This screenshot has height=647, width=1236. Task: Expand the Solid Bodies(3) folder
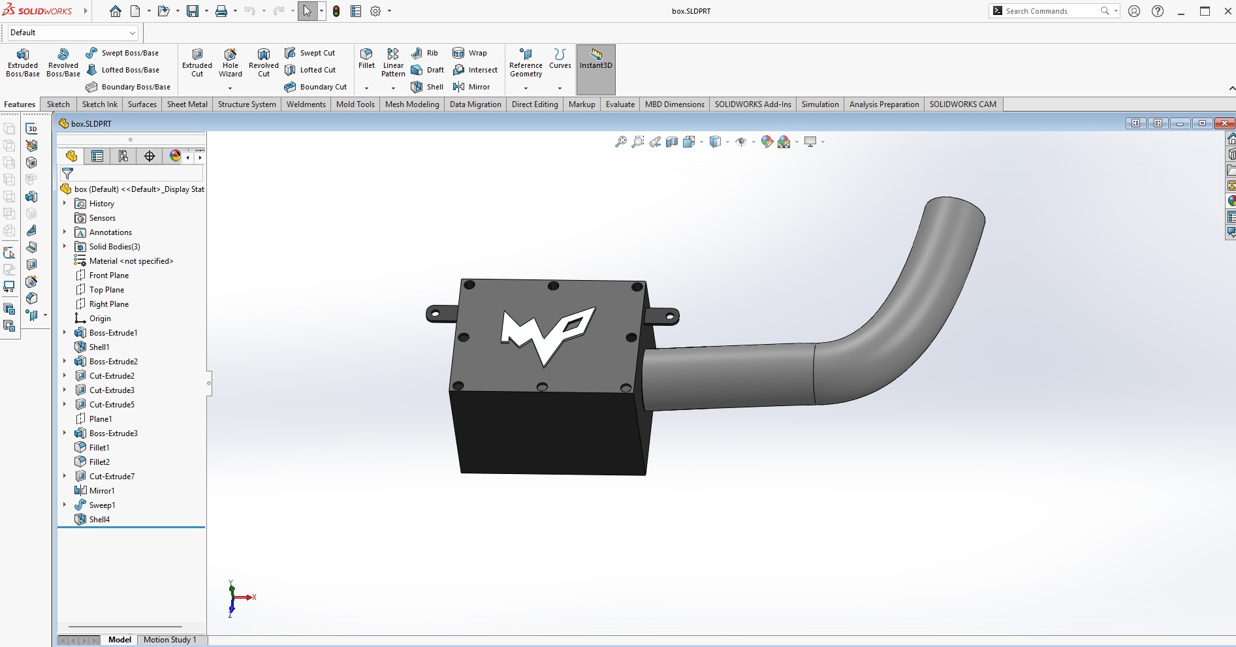[65, 247]
